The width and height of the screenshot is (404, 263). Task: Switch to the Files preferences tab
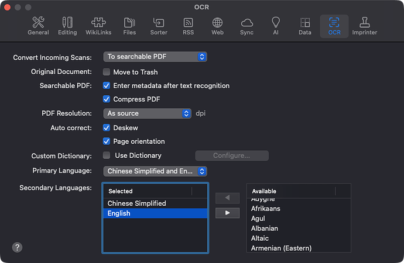[129, 26]
